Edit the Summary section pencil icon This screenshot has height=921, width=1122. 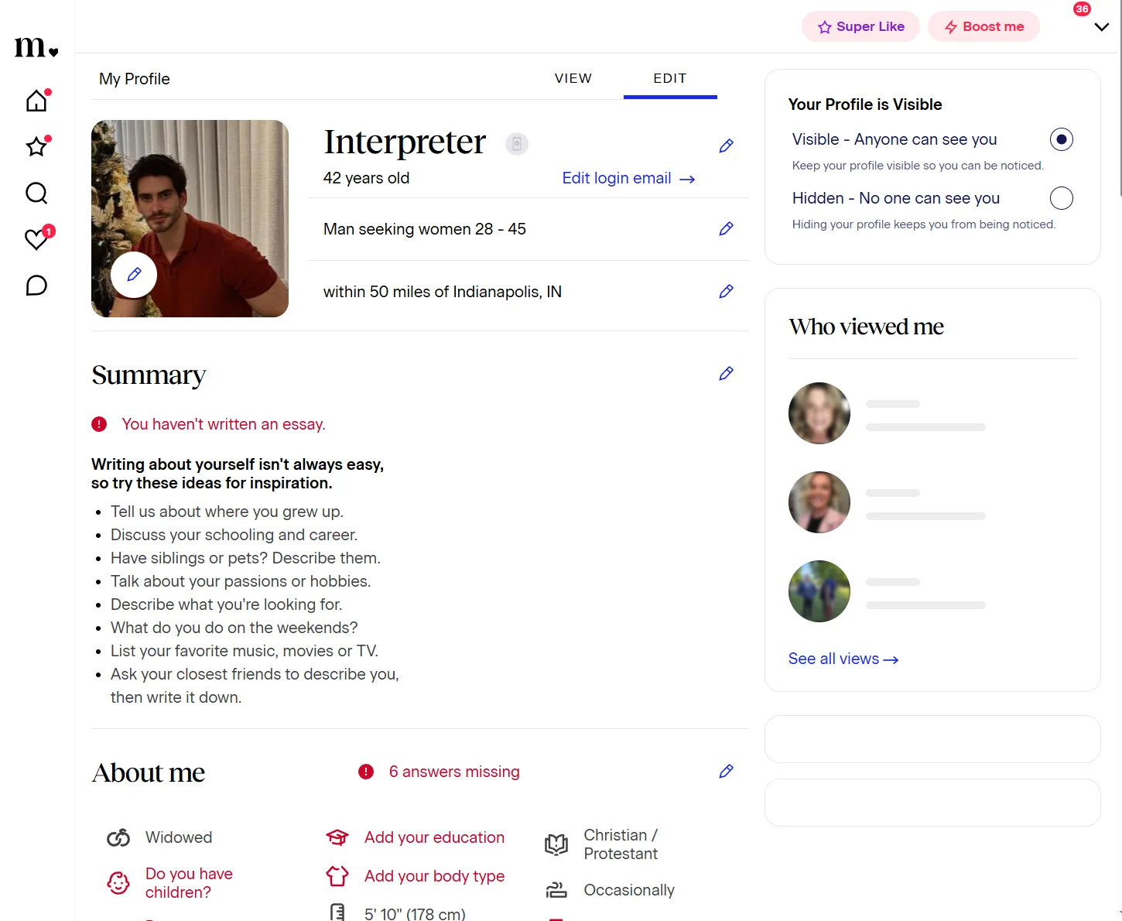coord(726,373)
